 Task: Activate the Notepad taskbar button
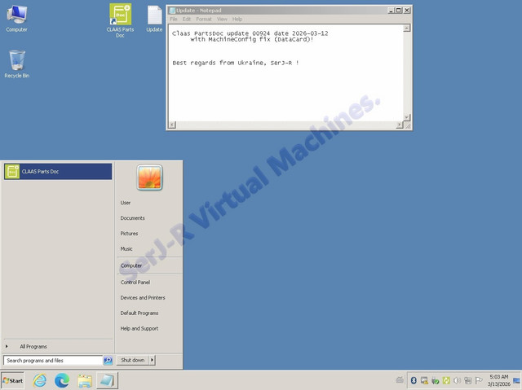pyautogui.click(x=107, y=380)
